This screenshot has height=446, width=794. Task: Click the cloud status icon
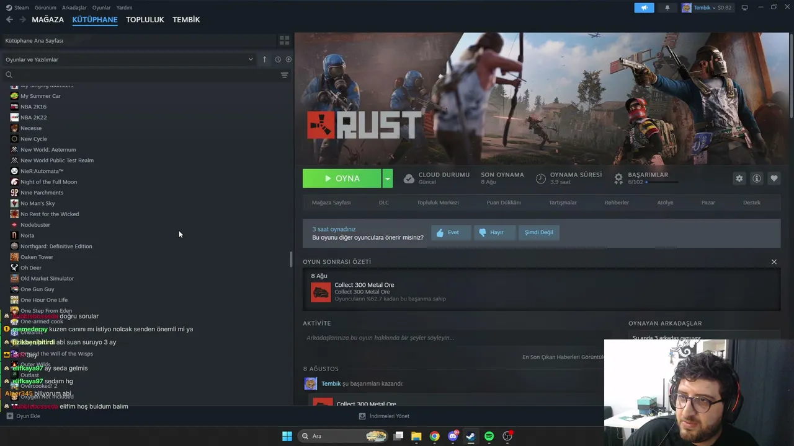409,178
